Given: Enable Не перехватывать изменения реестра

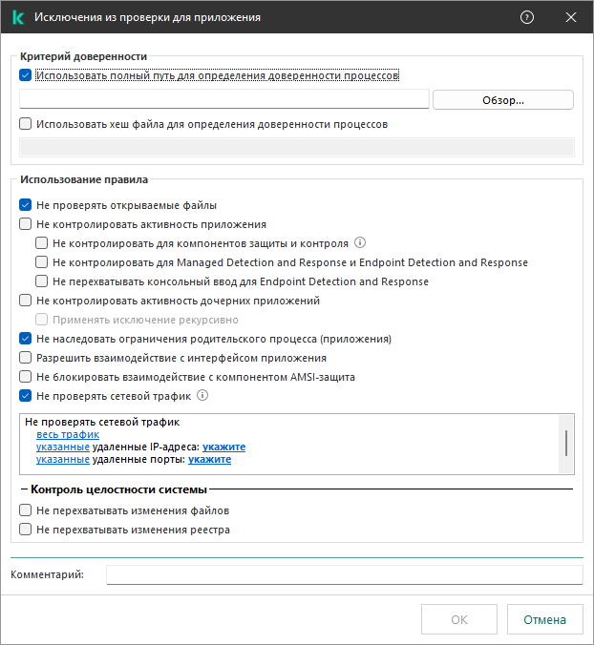Looking at the screenshot, I should [x=26, y=529].
